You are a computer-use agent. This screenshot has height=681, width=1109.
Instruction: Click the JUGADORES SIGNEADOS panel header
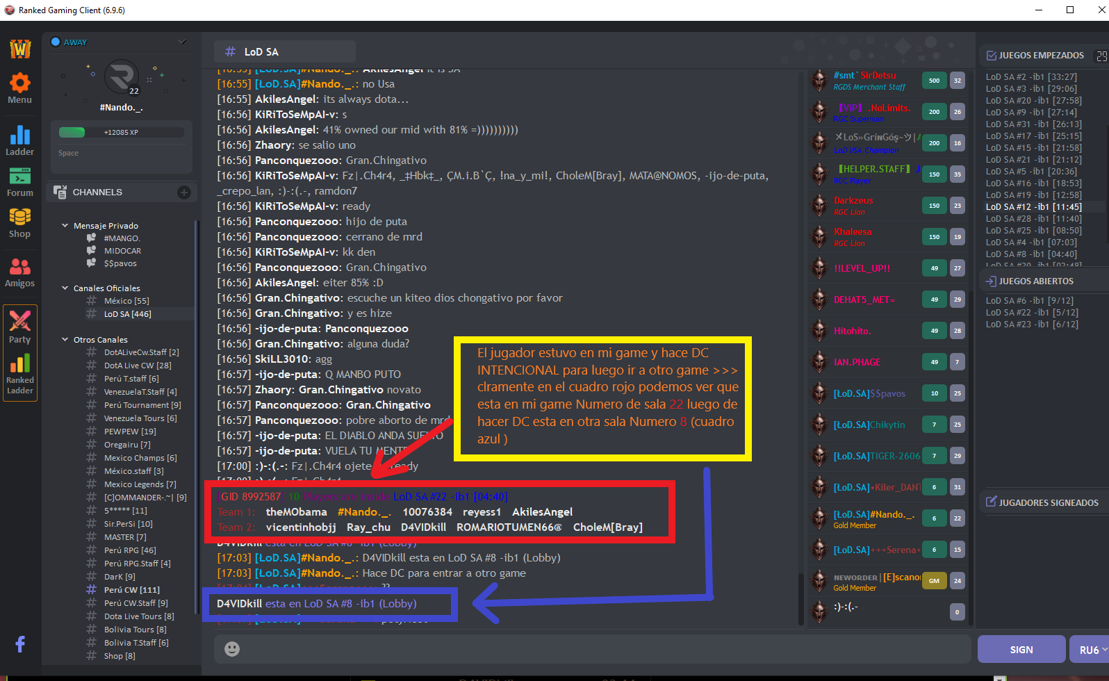1048,502
